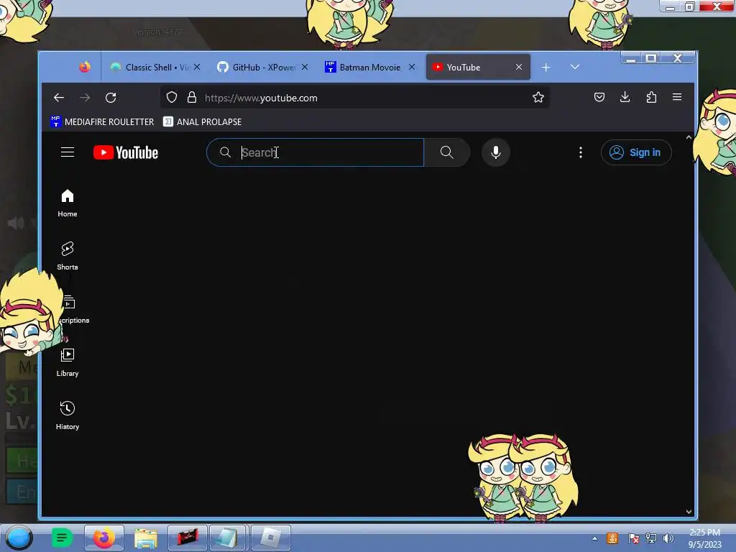Viewport: 736px width, 552px height.
Task: Expand the list all tabs chevron
Action: tap(574, 67)
